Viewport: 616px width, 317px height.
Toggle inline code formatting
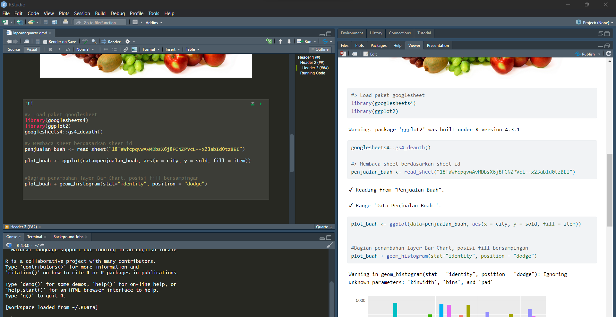pos(68,49)
